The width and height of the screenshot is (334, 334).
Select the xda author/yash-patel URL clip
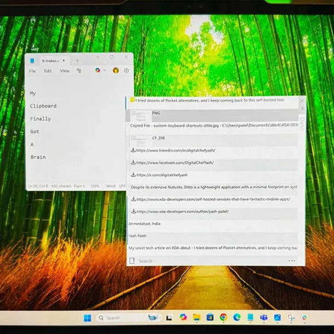tap(212, 214)
